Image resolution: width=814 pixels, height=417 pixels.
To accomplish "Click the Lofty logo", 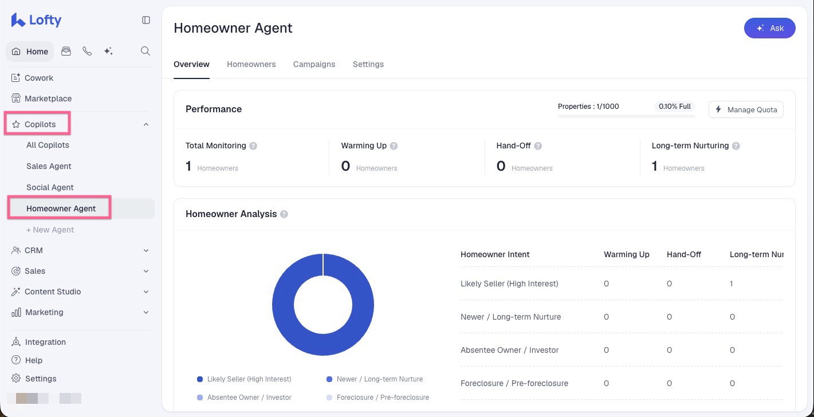I will 36,20.
